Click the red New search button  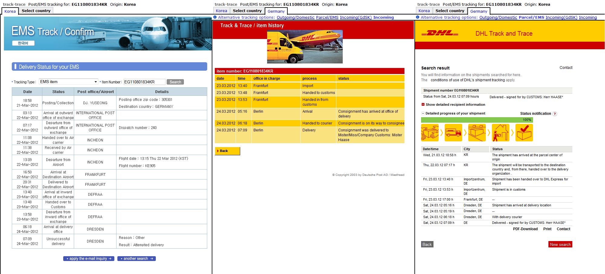point(560,244)
